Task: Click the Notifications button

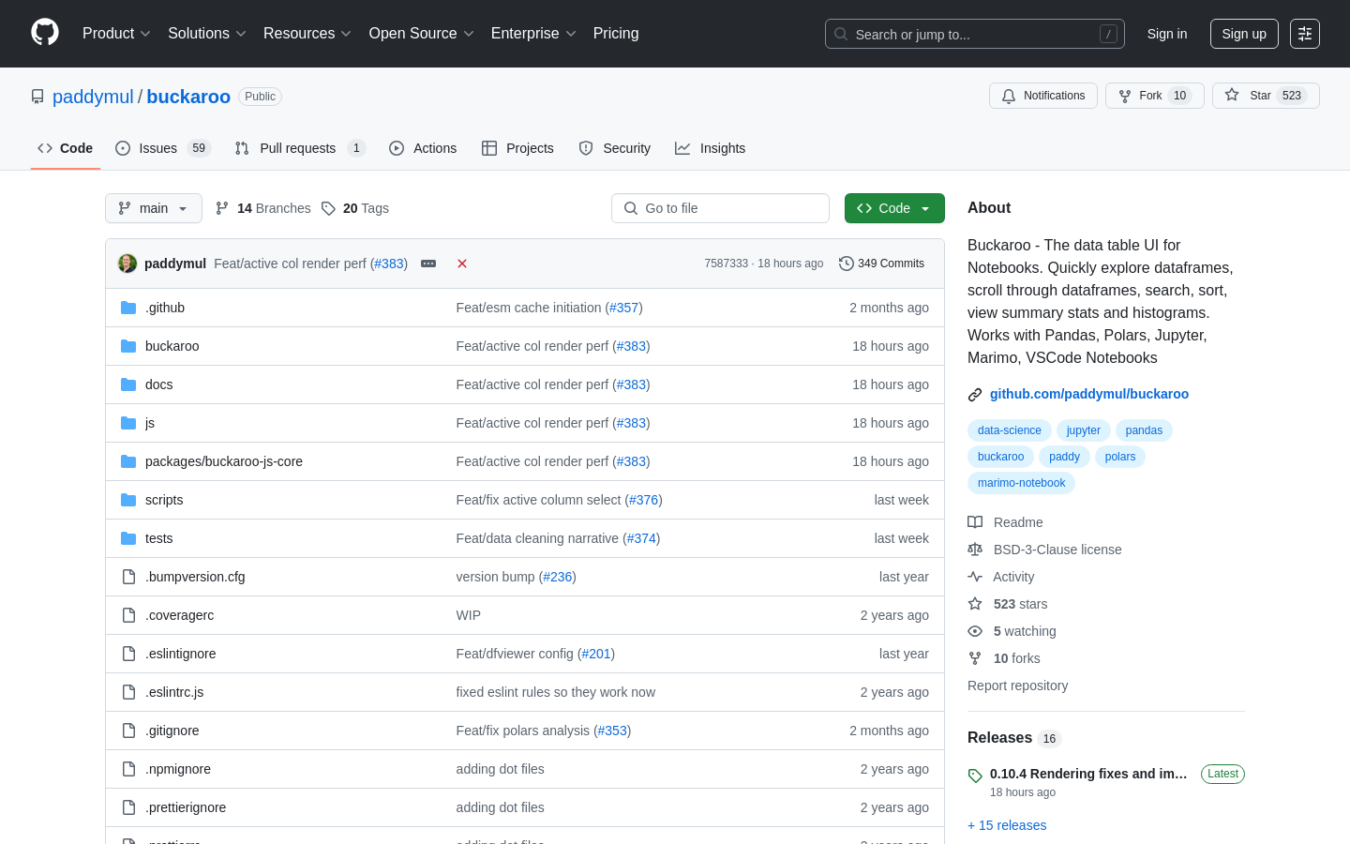Action: pyautogui.click(x=1043, y=96)
